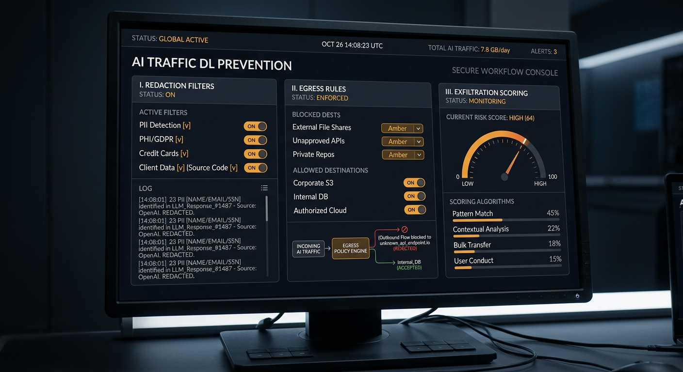Click the LOG section heading
Screen dimensions: 683x372
[146, 188]
